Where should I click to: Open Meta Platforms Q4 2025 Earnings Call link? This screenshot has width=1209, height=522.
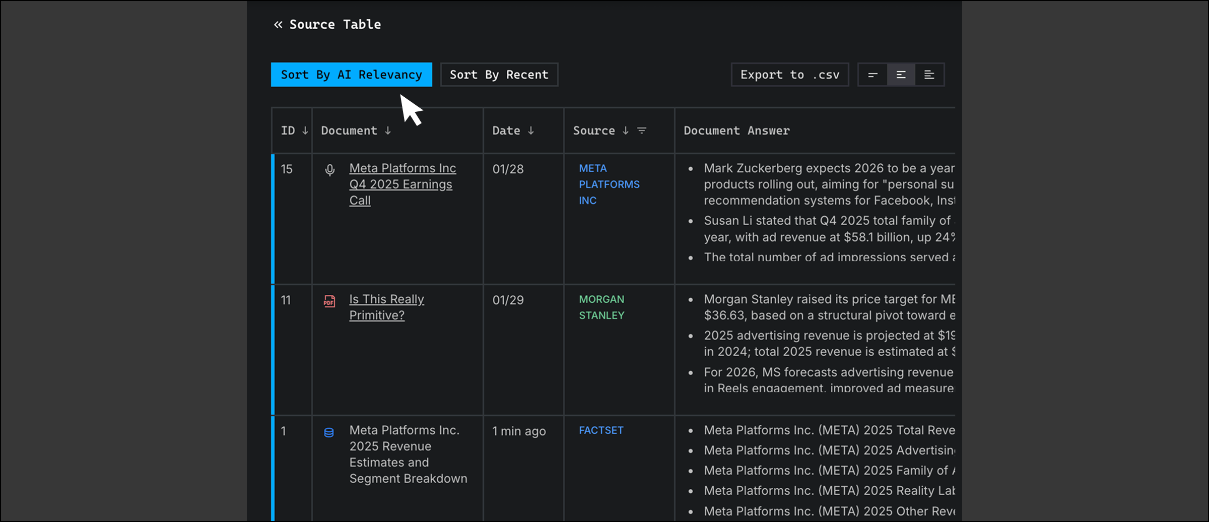pyautogui.click(x=402, y=184)
